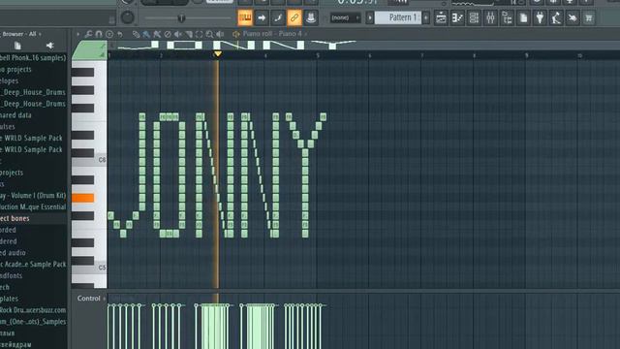Viewport: 620px width, 349px height.
Task: Click the person figure icon in toolbar
Action: tap(556, 17)
